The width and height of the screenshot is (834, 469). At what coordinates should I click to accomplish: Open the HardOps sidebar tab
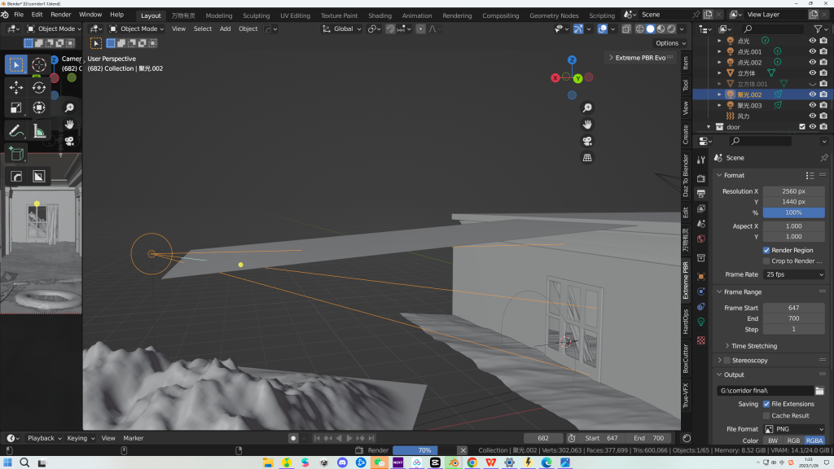(x=686, y=322)
